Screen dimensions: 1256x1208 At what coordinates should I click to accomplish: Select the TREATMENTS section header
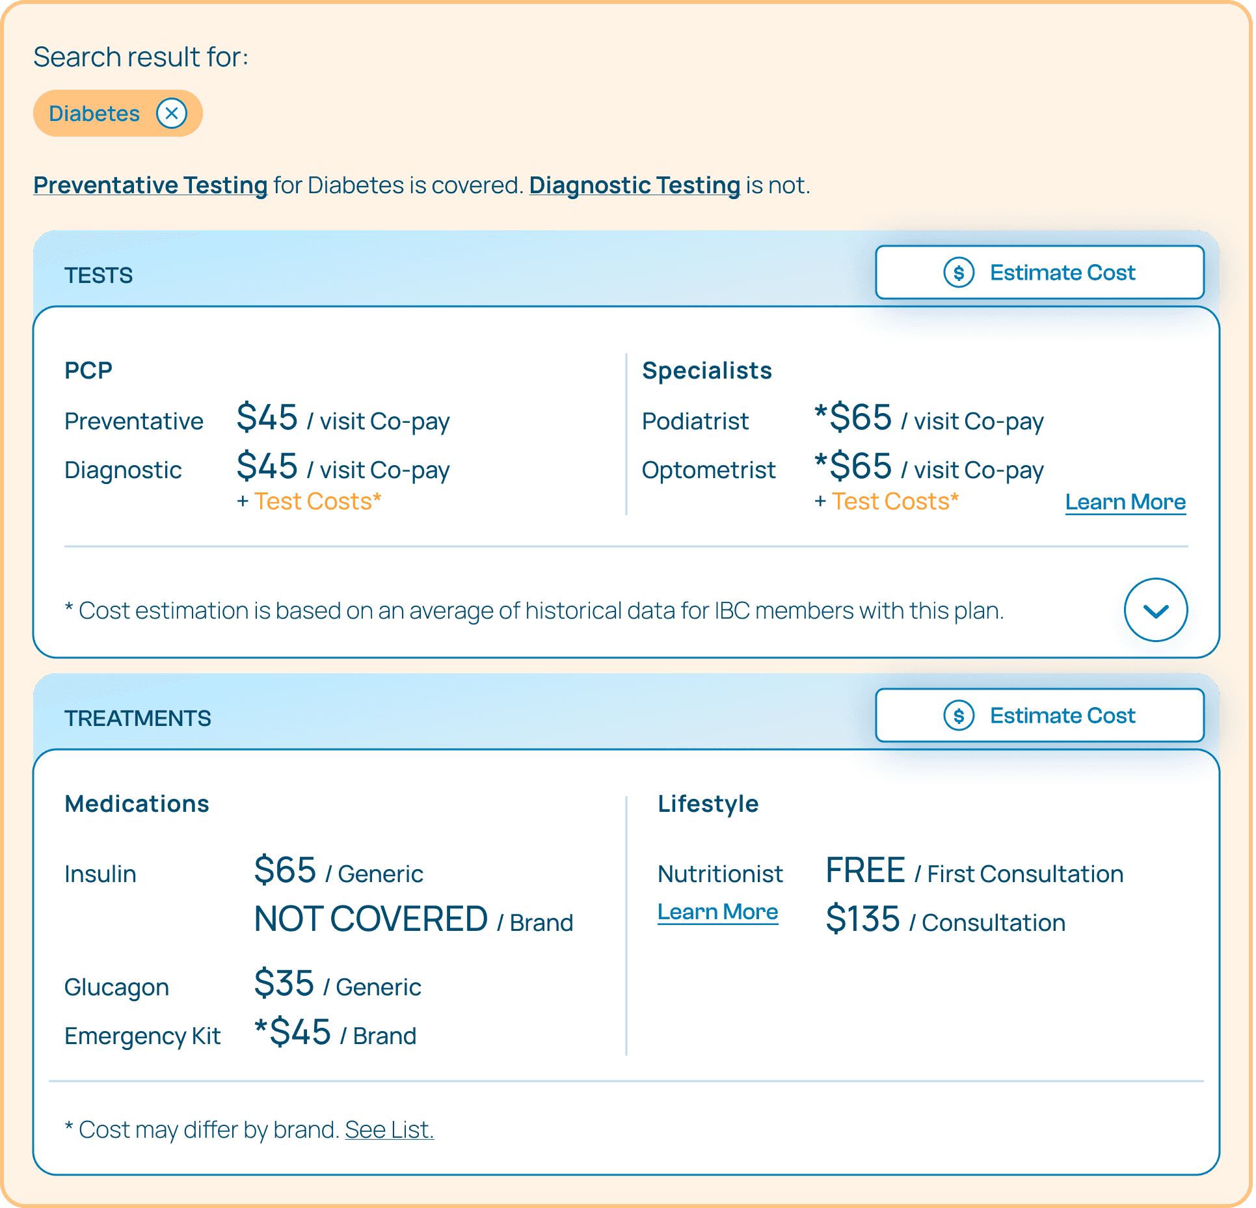pyautogui.click(x=137, y=719)
